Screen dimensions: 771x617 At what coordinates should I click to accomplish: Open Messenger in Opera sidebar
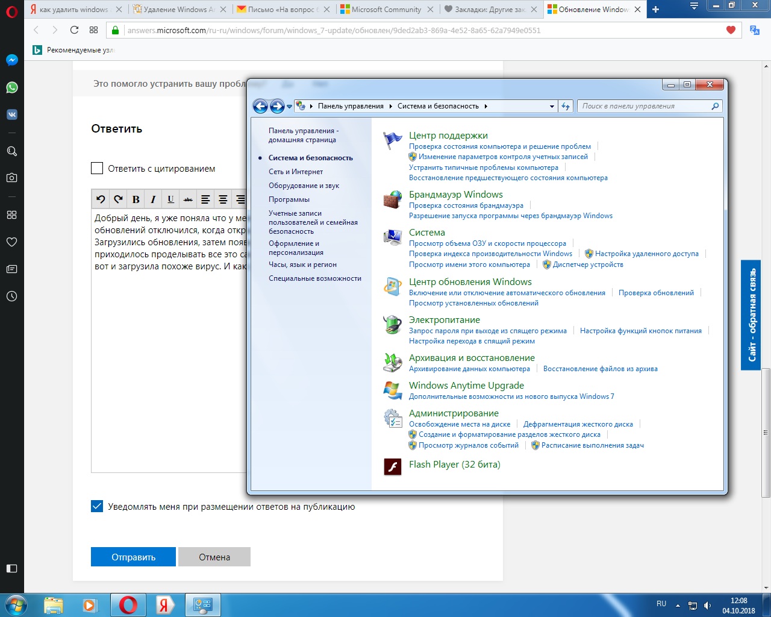coord(11,60)
